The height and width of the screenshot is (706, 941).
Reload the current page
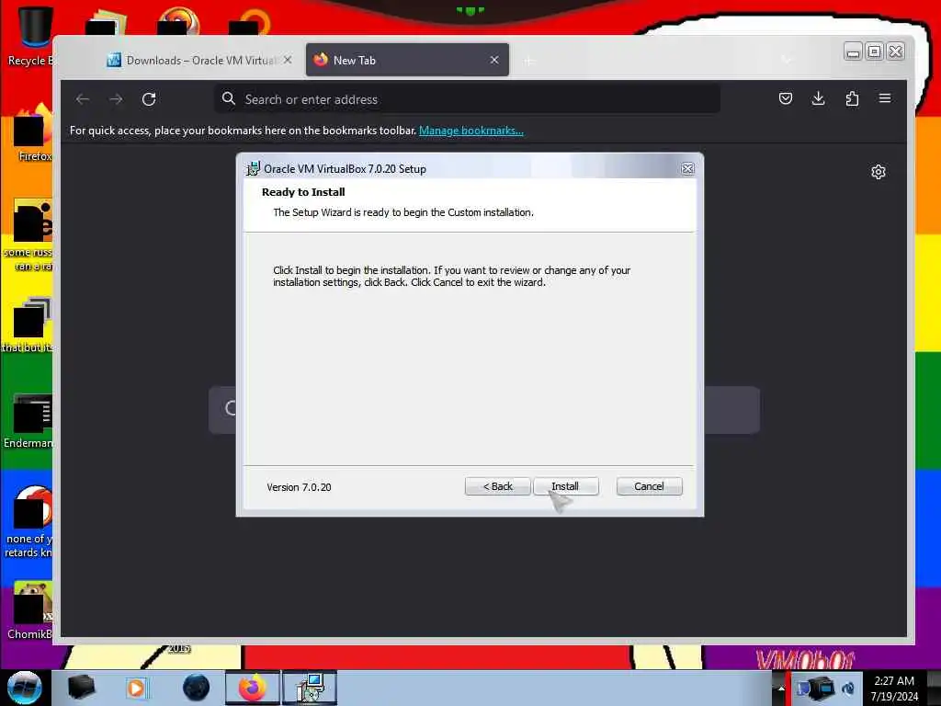(x=149, y=99)
